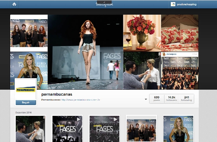Go to the Instagram home icon
The height and width of the screenshot is (142, 217).
(14, 5)
